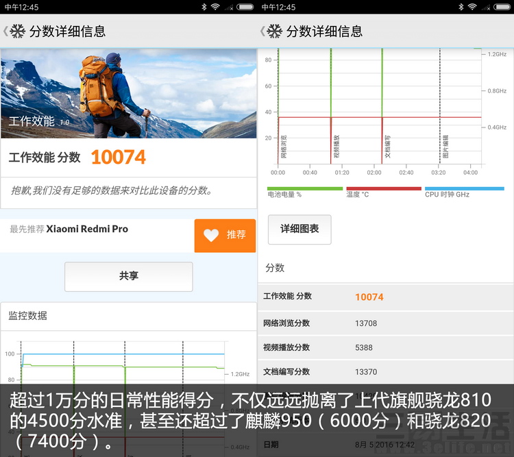
Task: Open the 详细图表 detailed chart button
Action: 299,230
